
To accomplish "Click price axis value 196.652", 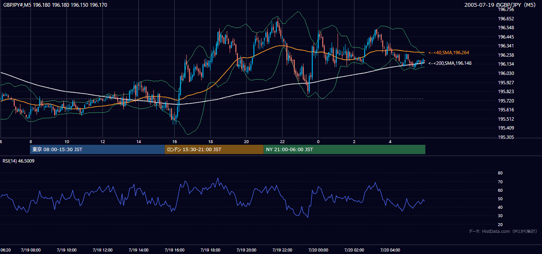I will 506,19.
